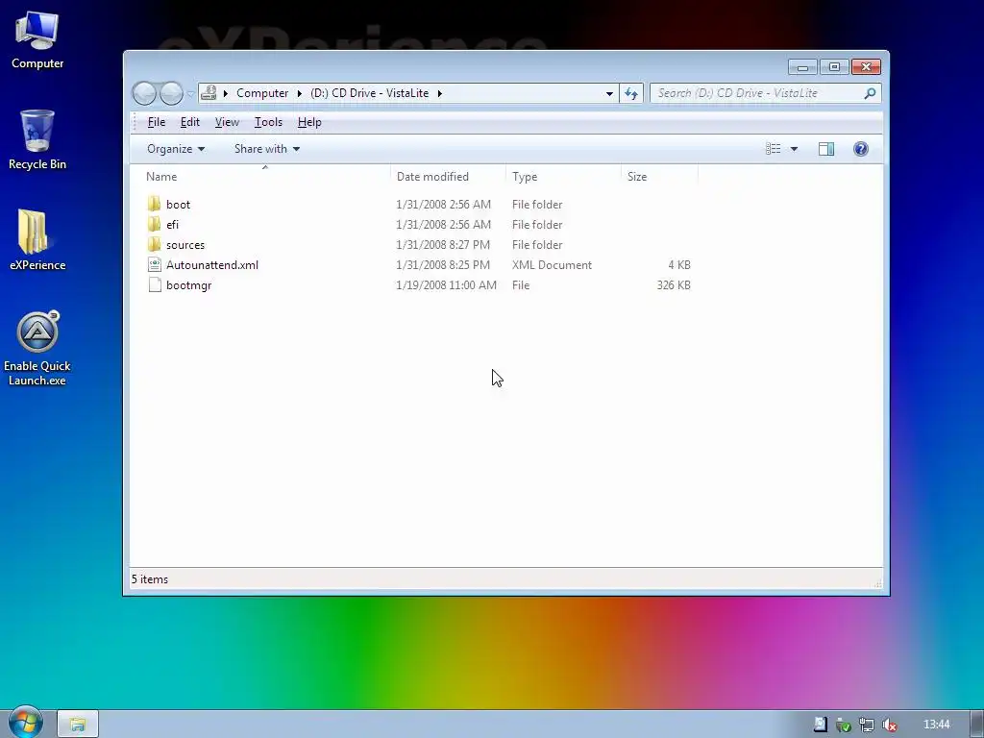Screen dimensions: 984x738
Task: Select the Recycle Bin desktop icon
Action: click(x=37, y=140)
